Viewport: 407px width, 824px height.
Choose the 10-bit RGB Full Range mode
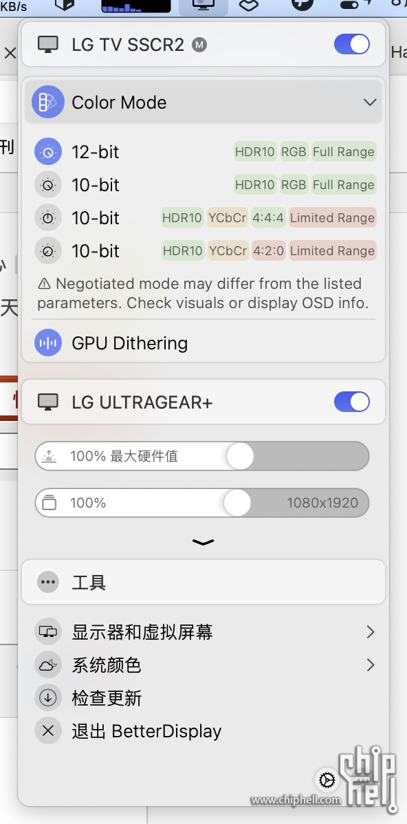point(206,185)
